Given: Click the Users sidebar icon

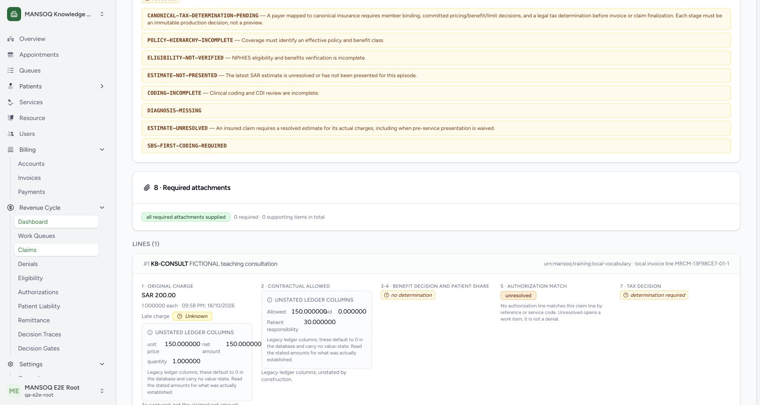Looking at the screenshot, I should point(11,134).
